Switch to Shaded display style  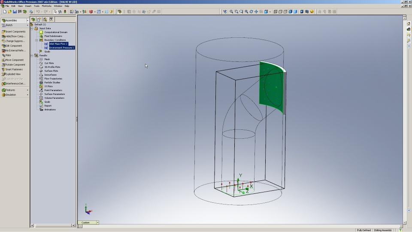click(x=295, y=12)
